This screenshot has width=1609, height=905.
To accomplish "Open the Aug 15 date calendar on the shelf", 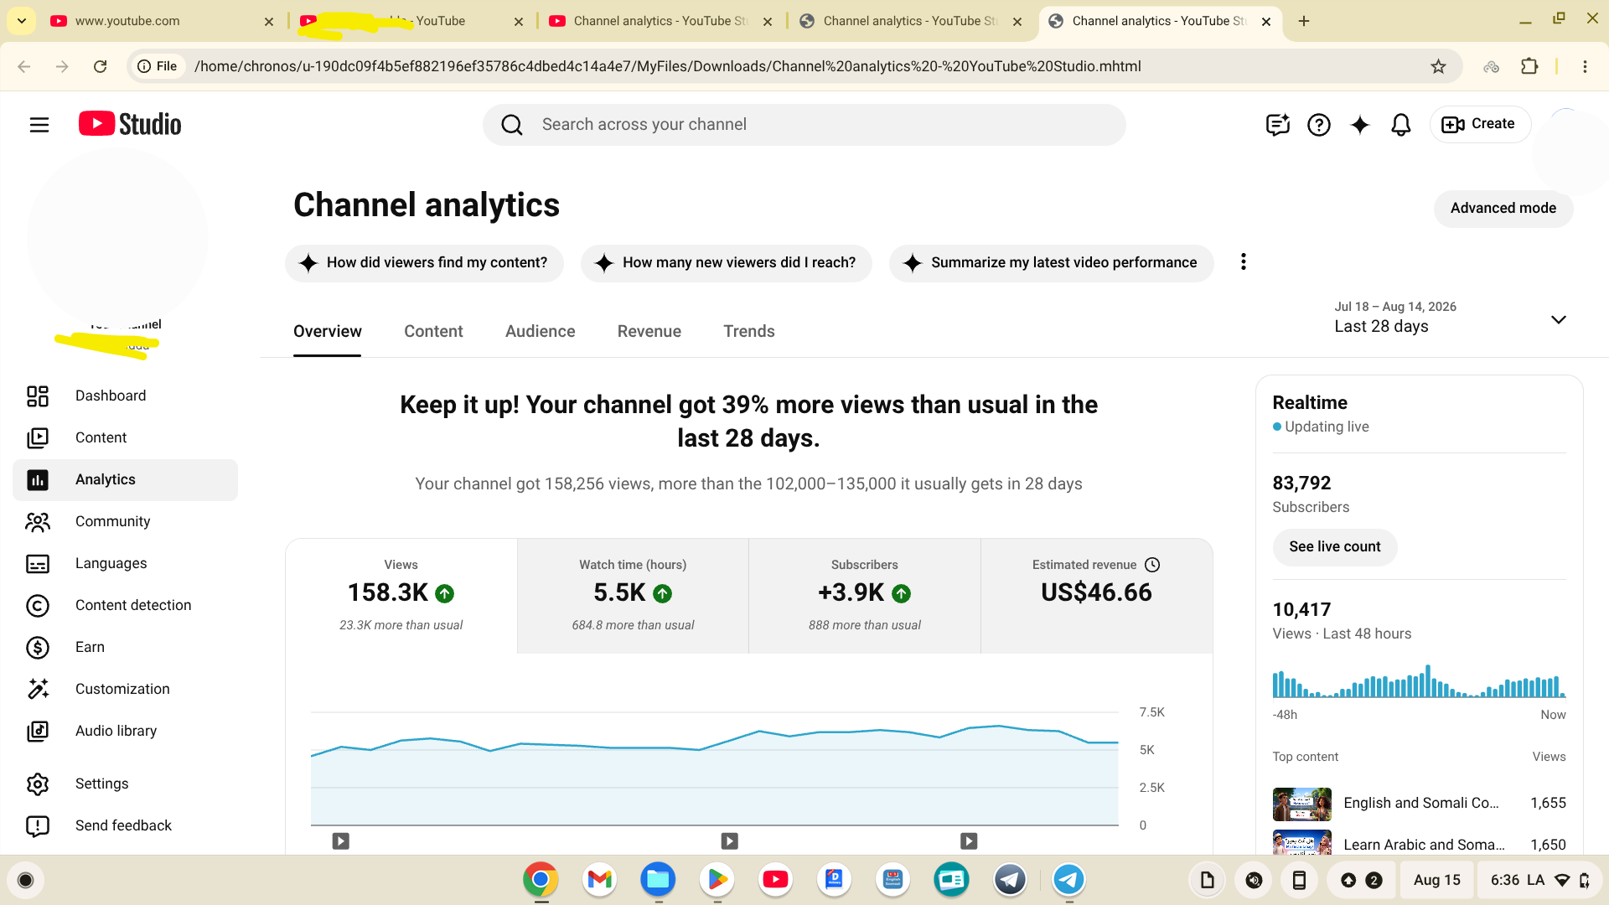I will pyautogui.click(x=1436, y=880).
